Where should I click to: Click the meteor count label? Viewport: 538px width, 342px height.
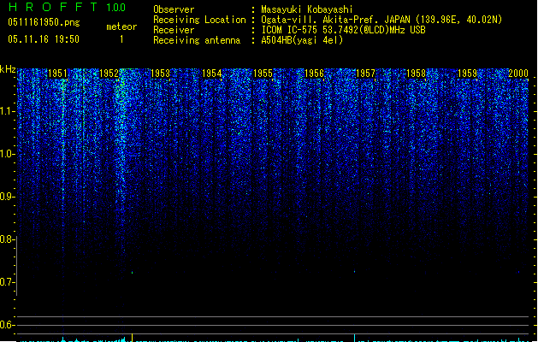coord(121,27)
